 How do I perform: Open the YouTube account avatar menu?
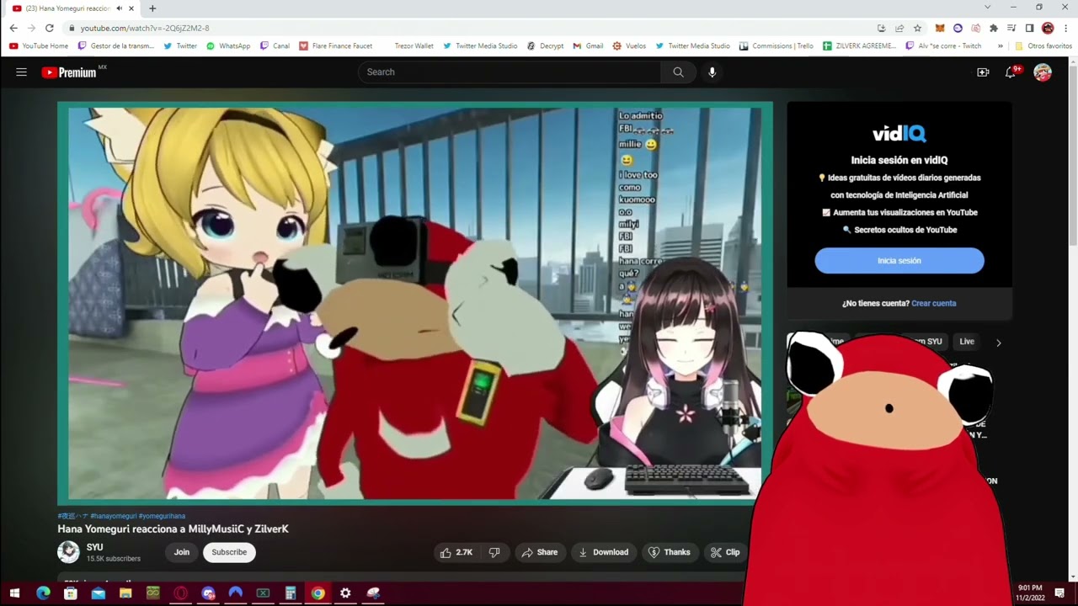[1043, 72]
